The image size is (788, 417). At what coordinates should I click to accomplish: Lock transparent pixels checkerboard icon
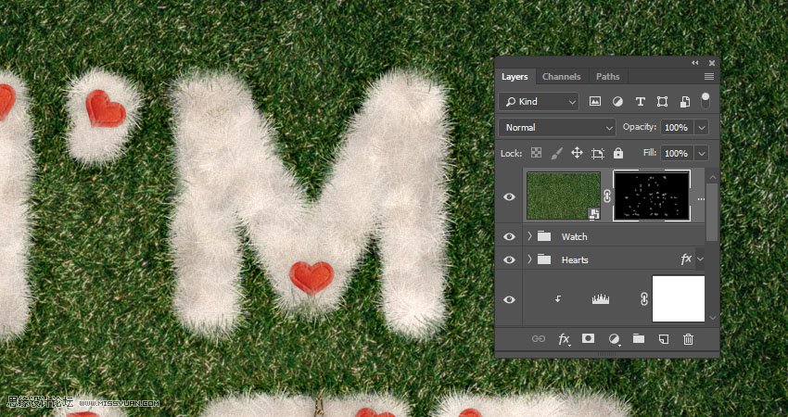click(536, 153)
